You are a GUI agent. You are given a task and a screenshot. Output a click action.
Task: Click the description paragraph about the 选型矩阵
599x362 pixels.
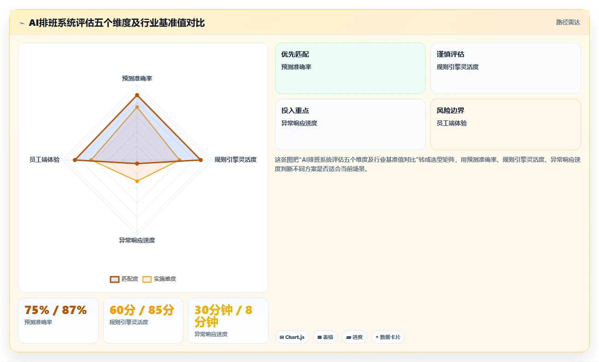pyautogui.click(x=428, y=164)
